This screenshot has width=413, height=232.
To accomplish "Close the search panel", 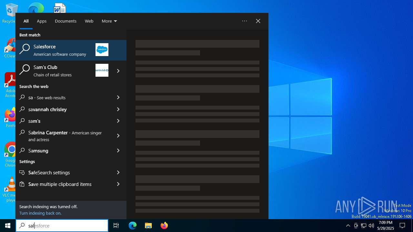I will (258, 21).
